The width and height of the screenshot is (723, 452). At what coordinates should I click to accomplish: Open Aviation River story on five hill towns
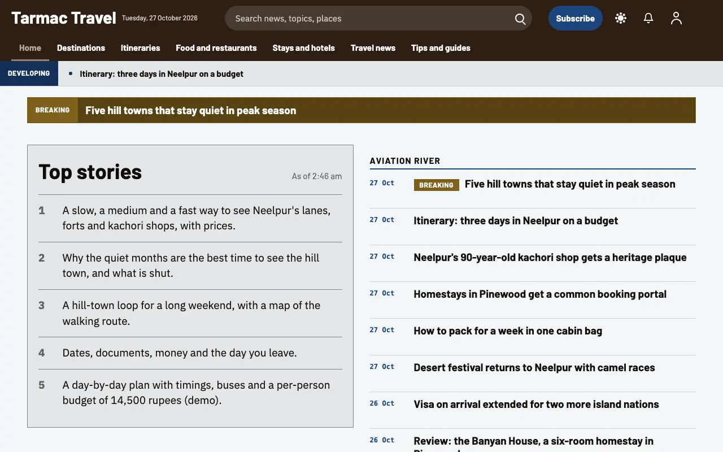tap(570, 184)
